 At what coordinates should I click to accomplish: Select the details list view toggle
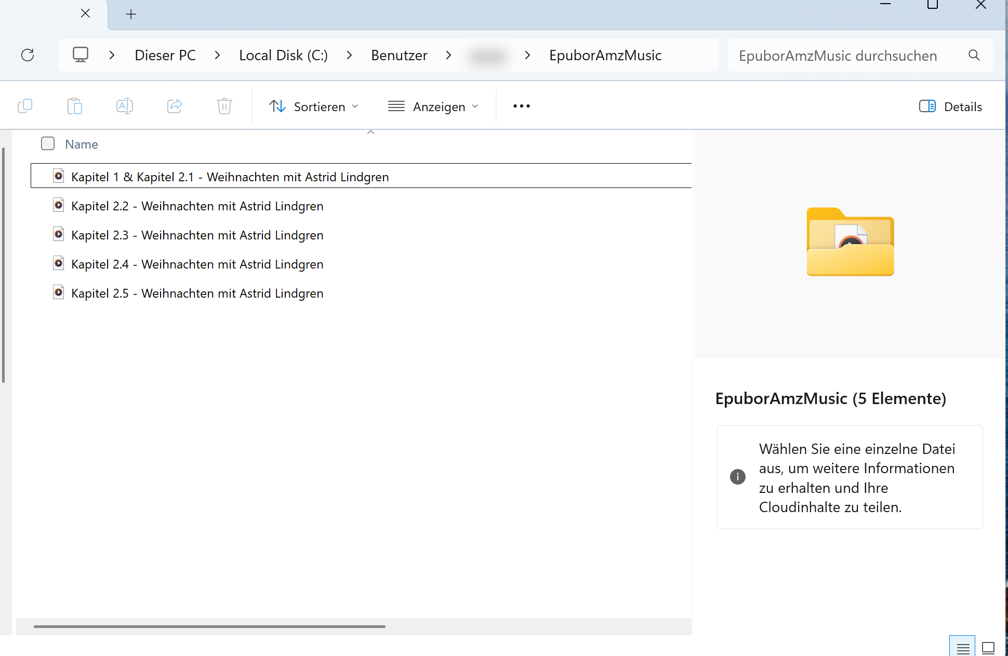962,648
